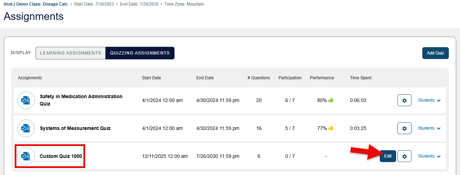Open settings gear for Custom Quiz 1000

point(404,156)
